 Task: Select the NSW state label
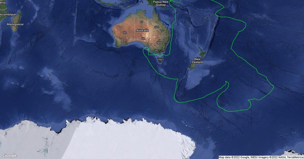(159, 43)
